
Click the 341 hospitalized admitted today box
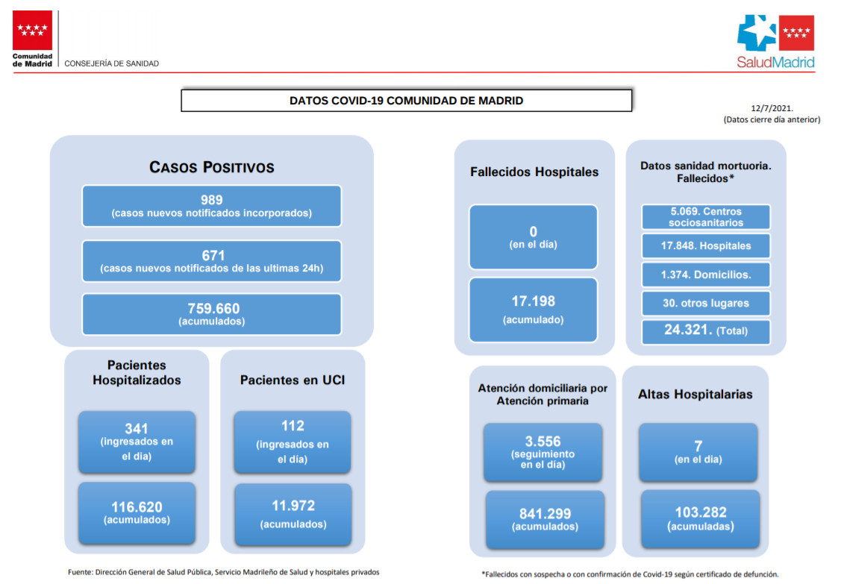tap(137, 442)
